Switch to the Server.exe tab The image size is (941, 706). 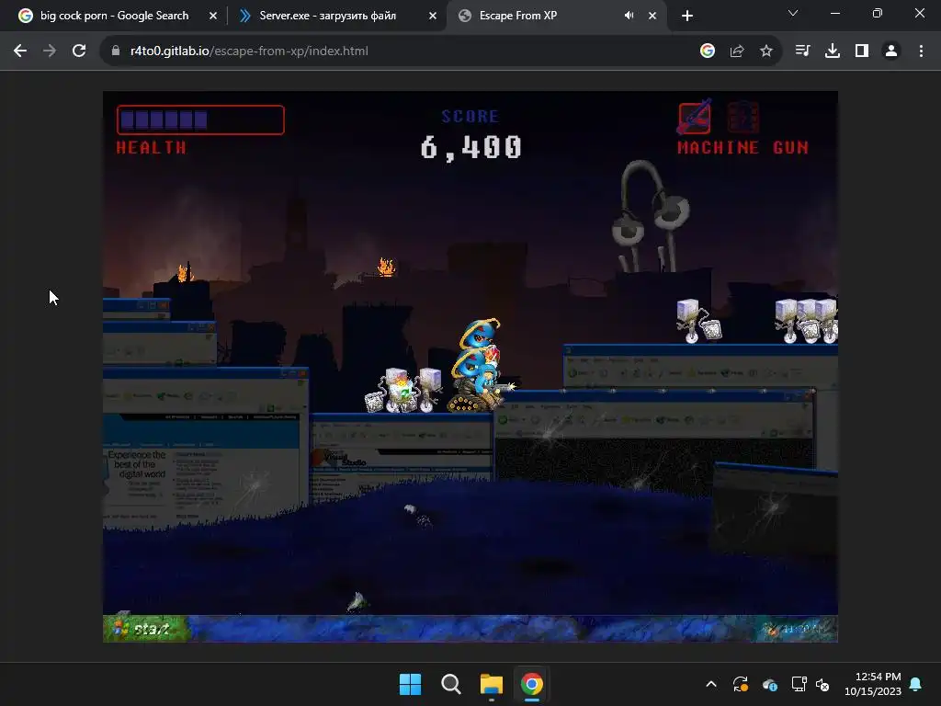[x=328, y=16]
